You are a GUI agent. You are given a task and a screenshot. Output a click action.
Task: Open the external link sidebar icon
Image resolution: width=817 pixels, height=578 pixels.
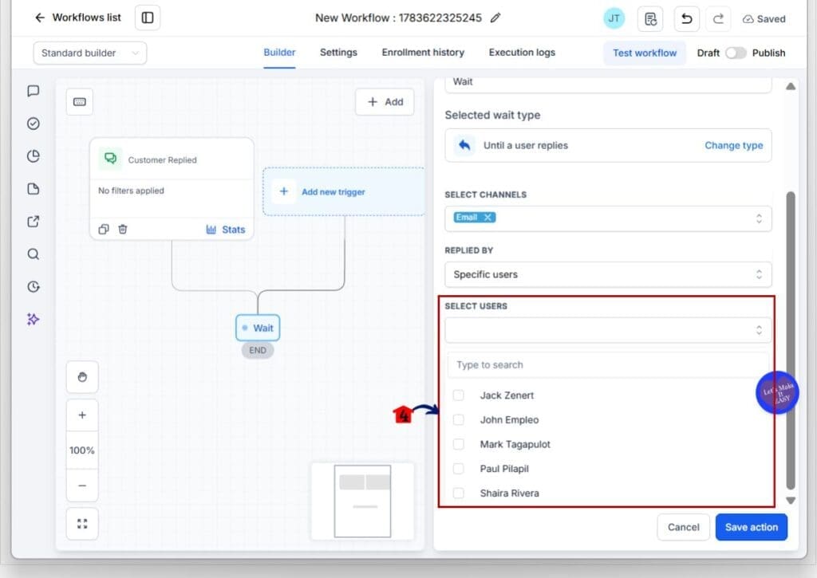[34, 222]
